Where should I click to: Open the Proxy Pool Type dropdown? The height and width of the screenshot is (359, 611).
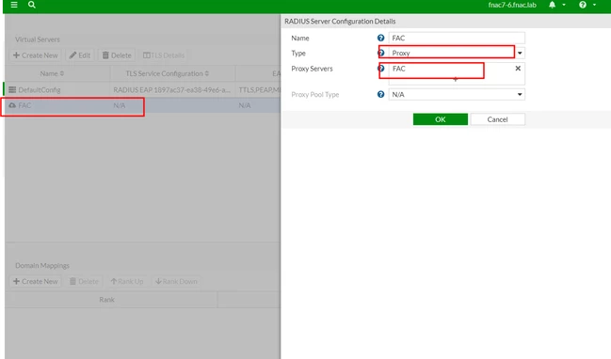(457, 94)
